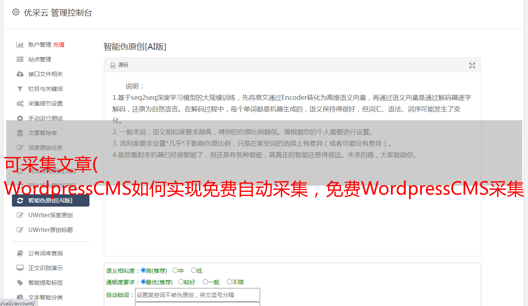Click the 接口文件相关 cloud upload icon

20,74
